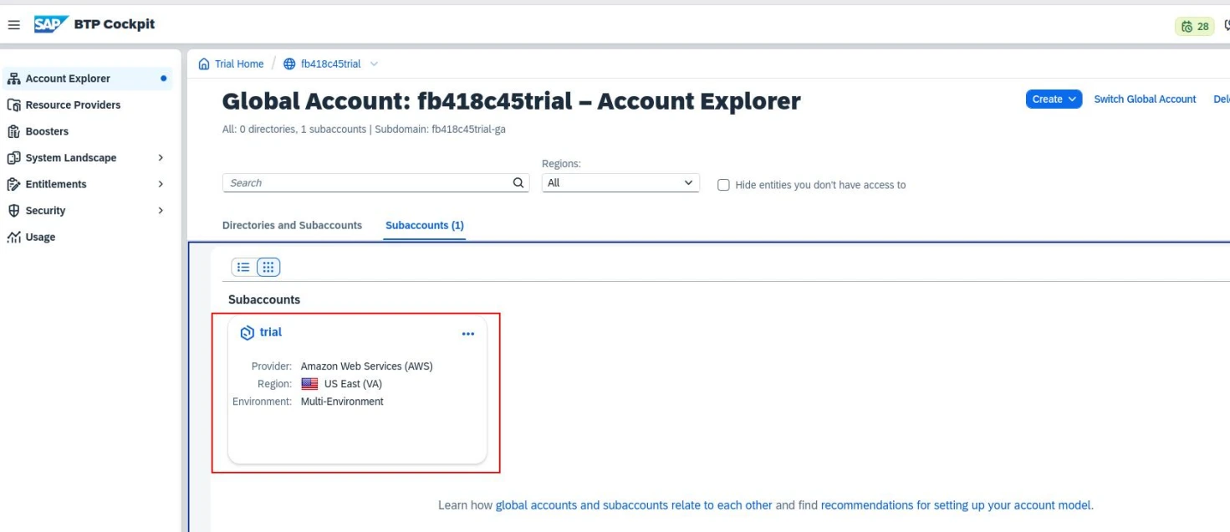Screen dimensions: 1230x532
Task: Open the Directories and Subaccounts tab
Action: point(292,225)
